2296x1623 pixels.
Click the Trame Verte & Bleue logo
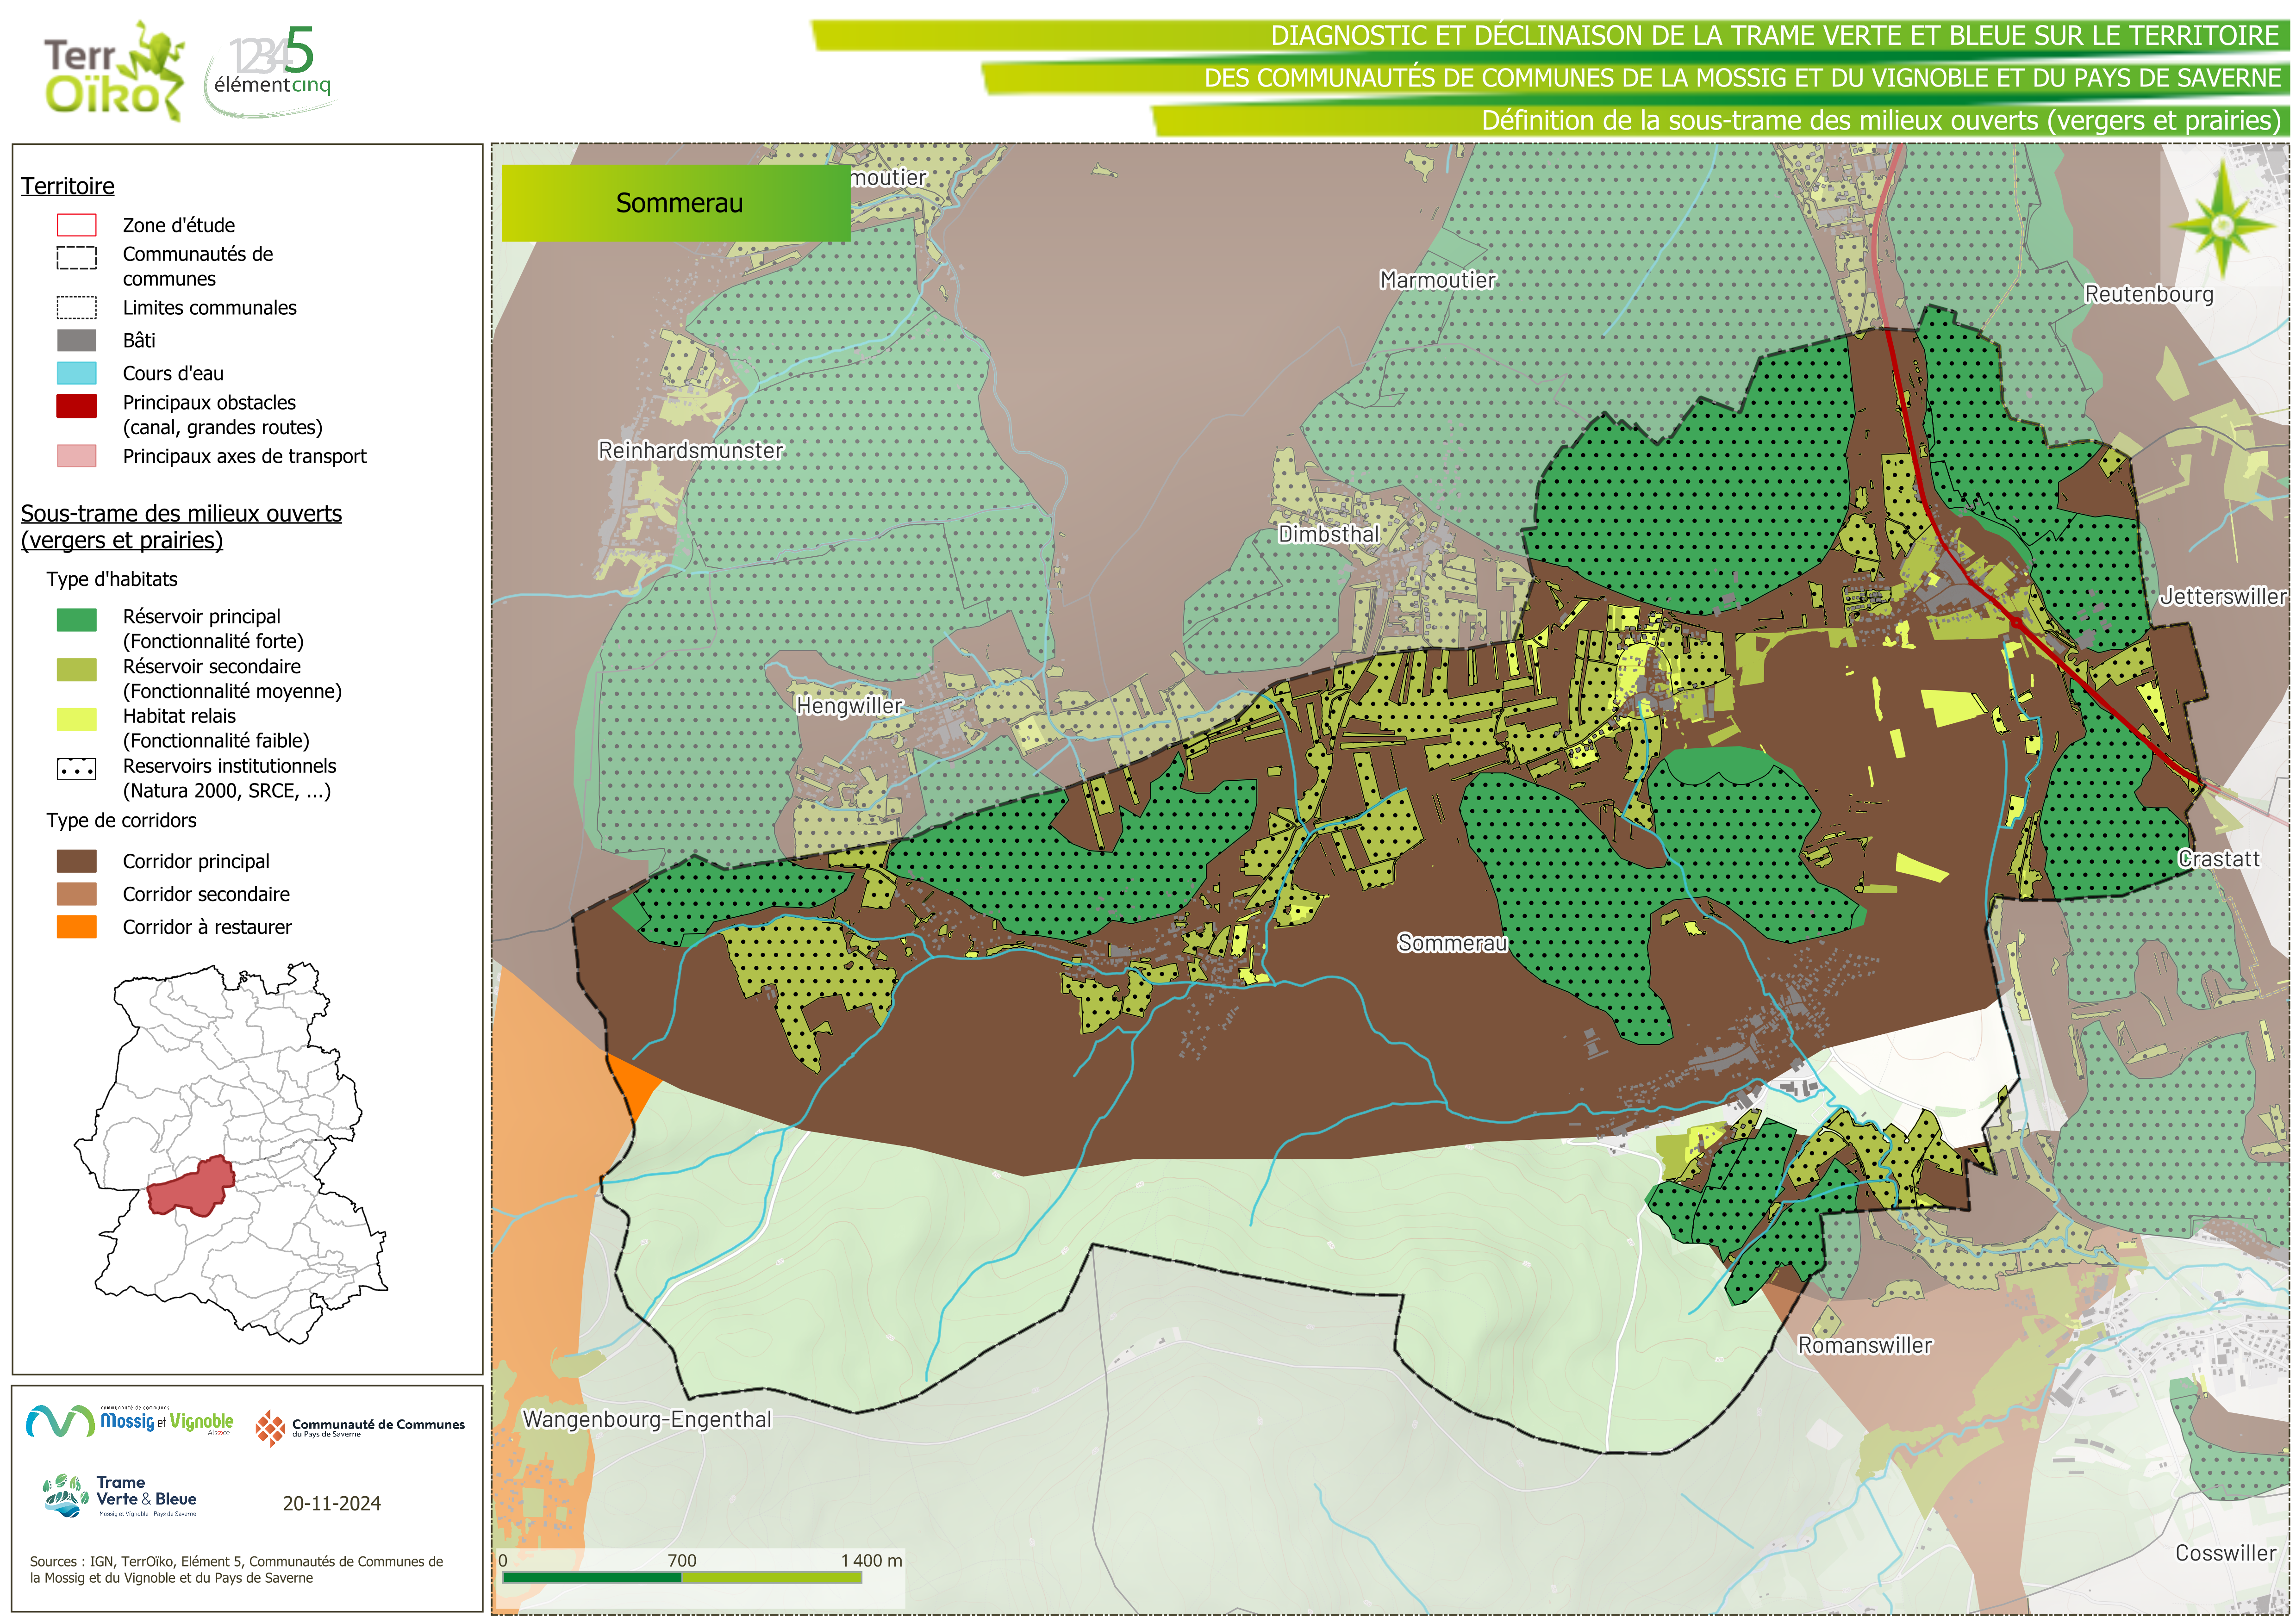pos(120,1496)
